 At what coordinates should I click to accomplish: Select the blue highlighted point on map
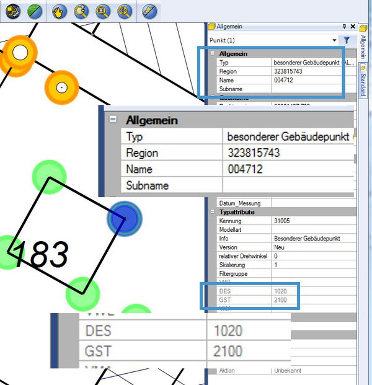[125, 218]
